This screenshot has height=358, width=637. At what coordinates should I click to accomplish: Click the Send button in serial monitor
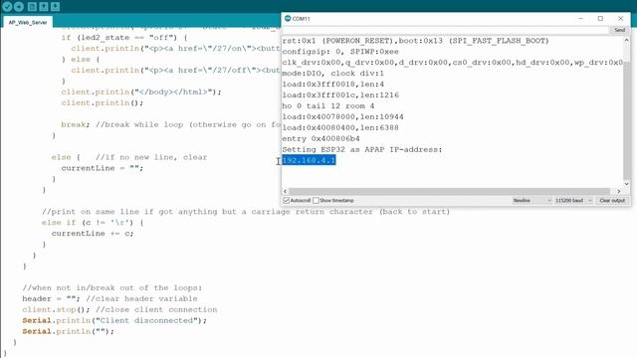(619, 30)
